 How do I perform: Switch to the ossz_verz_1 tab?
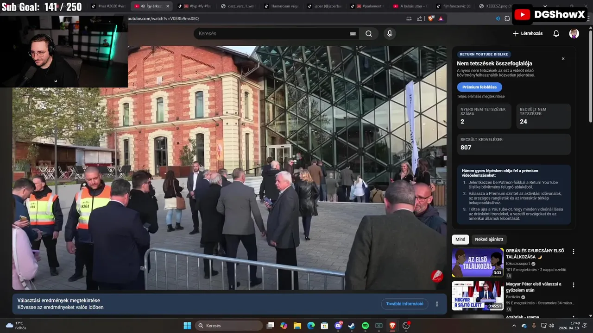(238, 6)
